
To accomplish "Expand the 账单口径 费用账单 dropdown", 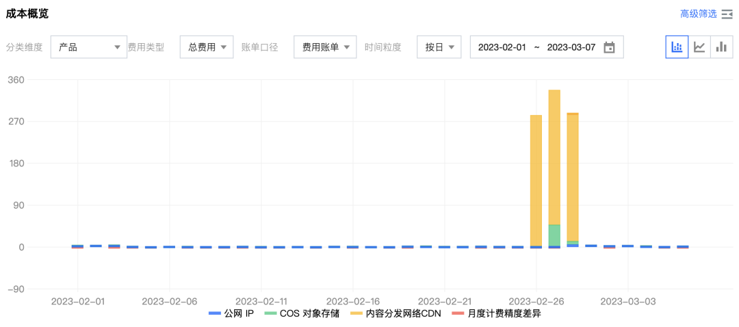I will pos(325,47).
